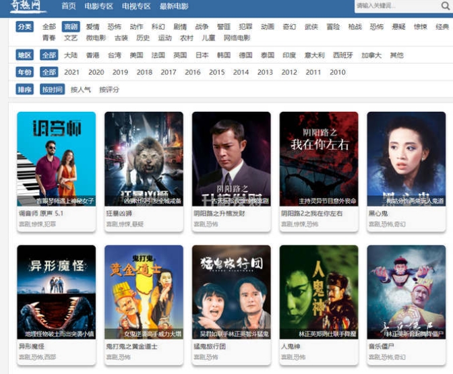Open the 最新电影 navigation tab
The width and height of the screenshot is (453, 374).
click(174, 6)
